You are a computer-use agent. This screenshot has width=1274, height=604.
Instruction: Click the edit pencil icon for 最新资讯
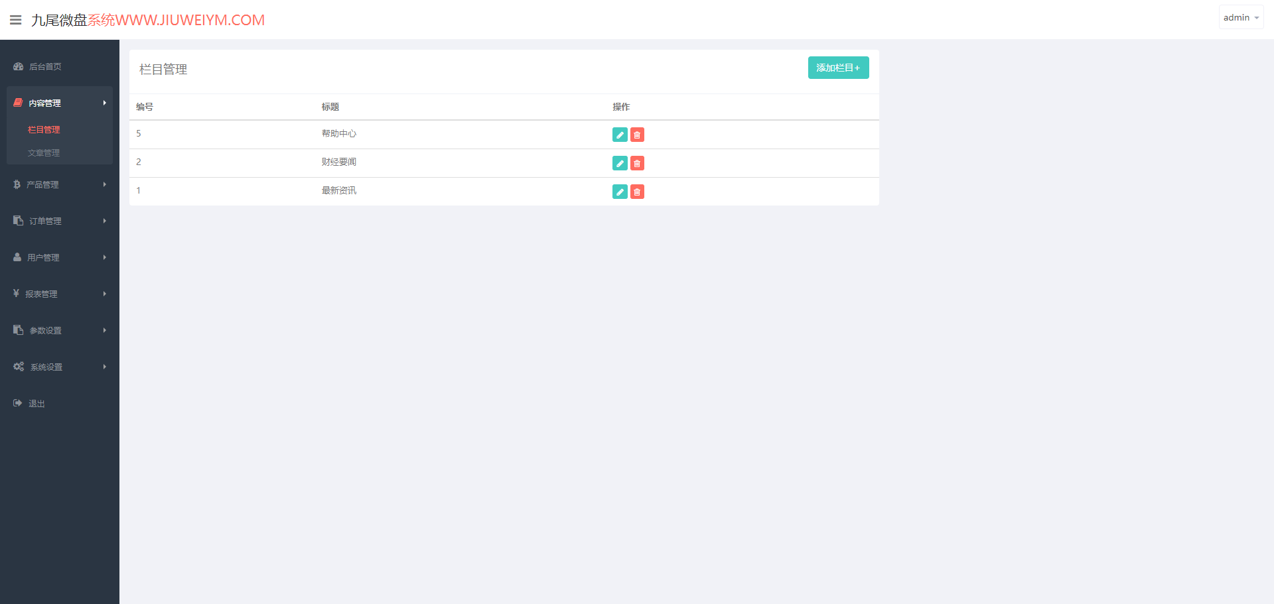pos(620,192)
